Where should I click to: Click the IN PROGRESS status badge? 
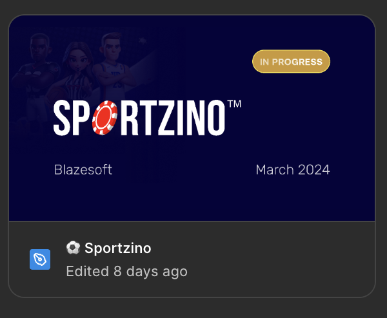pyautogui.click(x=291, y=62)
